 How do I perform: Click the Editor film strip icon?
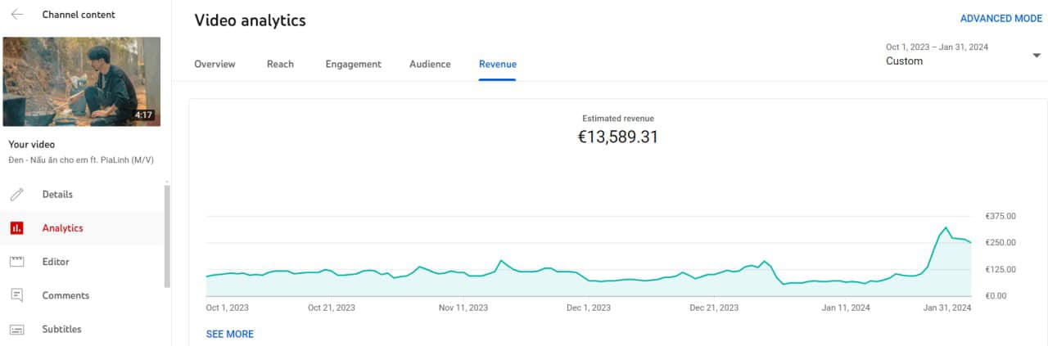point(17,262)
